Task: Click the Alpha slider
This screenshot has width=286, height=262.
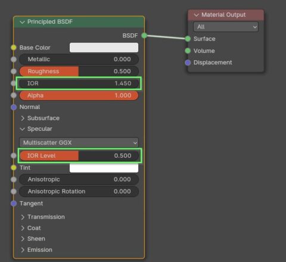Action: pyautogui.click(x=79, y=95)
